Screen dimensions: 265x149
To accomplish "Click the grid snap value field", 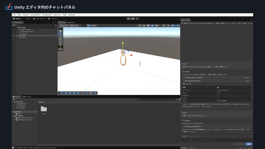I will click(84, 26).
